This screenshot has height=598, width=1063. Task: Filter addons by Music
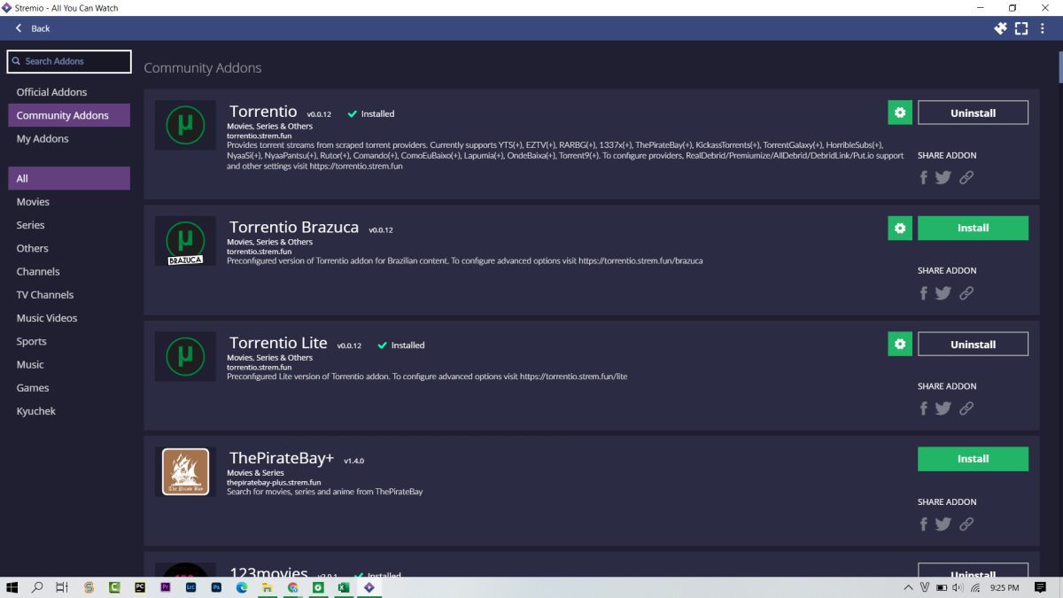[69, 364]
